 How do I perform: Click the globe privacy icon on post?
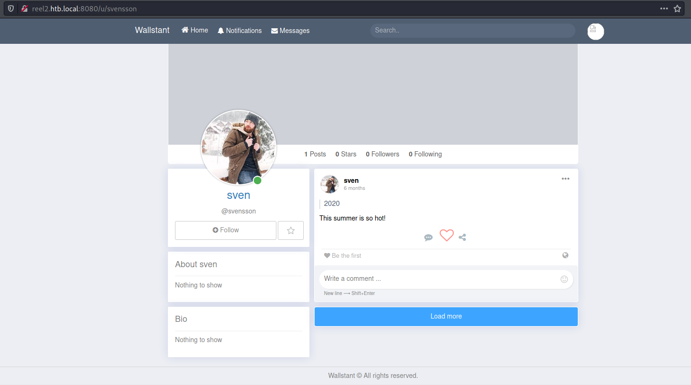[565, 255]
